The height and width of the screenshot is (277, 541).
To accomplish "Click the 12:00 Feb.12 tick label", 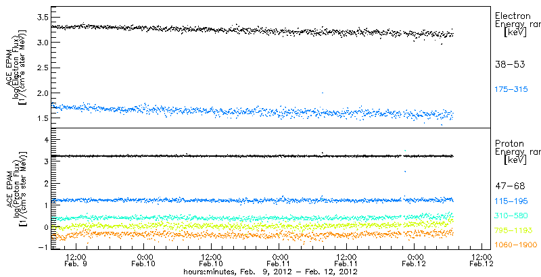I will tap(481, 260).
